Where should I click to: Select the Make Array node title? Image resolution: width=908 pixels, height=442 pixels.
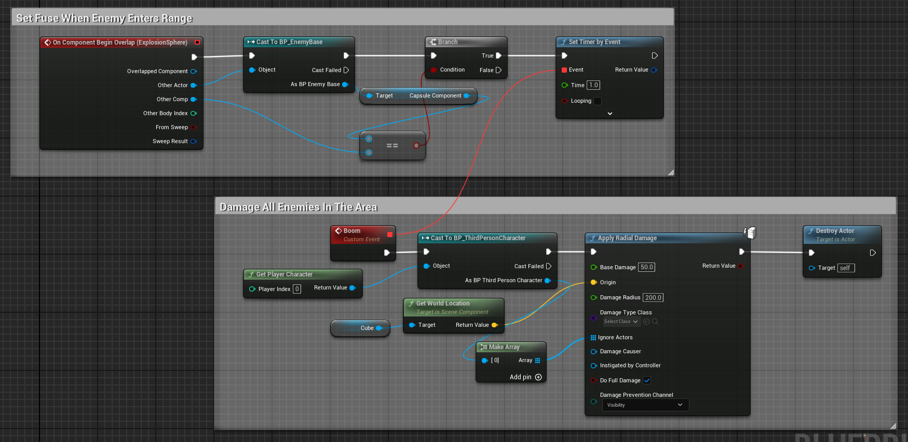point(504,347)
